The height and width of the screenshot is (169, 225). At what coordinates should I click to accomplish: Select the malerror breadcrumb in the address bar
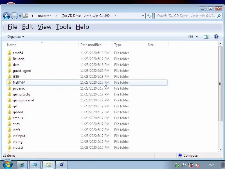44,16
